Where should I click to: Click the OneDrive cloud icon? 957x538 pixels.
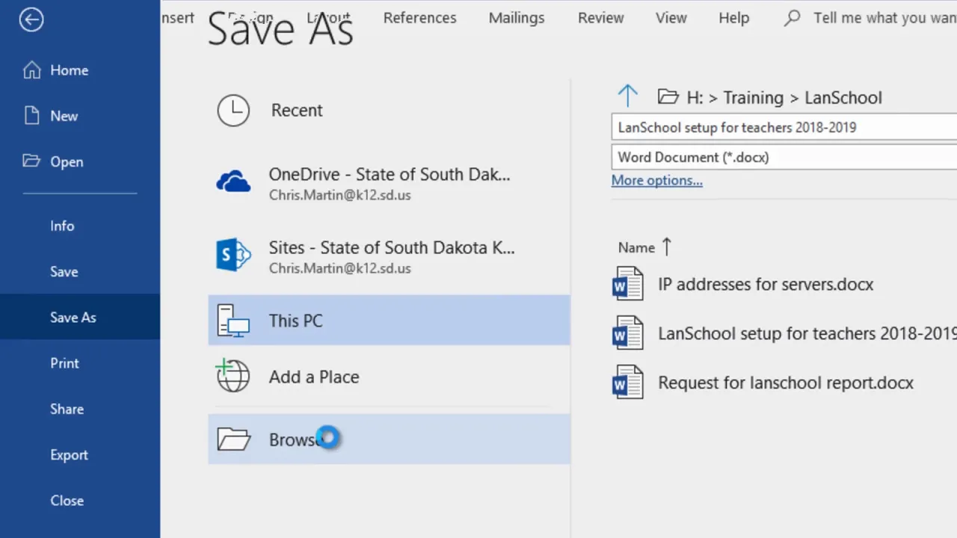[x=233, y=182]
